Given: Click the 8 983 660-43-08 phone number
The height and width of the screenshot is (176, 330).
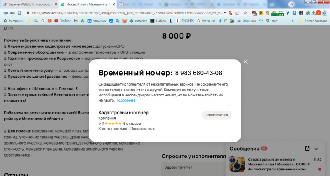Looking at the screenshot, I should (199, 73).
